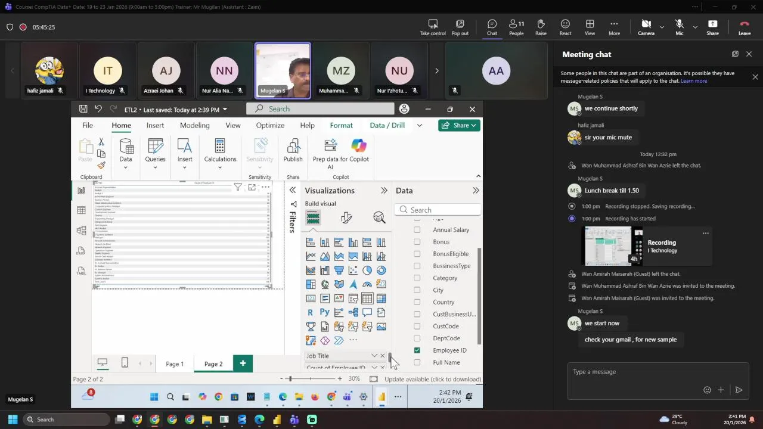This screenshot has width=763, height=429.
Task: Tick the Annual Salary field checkbox
Action: point(417,230)
